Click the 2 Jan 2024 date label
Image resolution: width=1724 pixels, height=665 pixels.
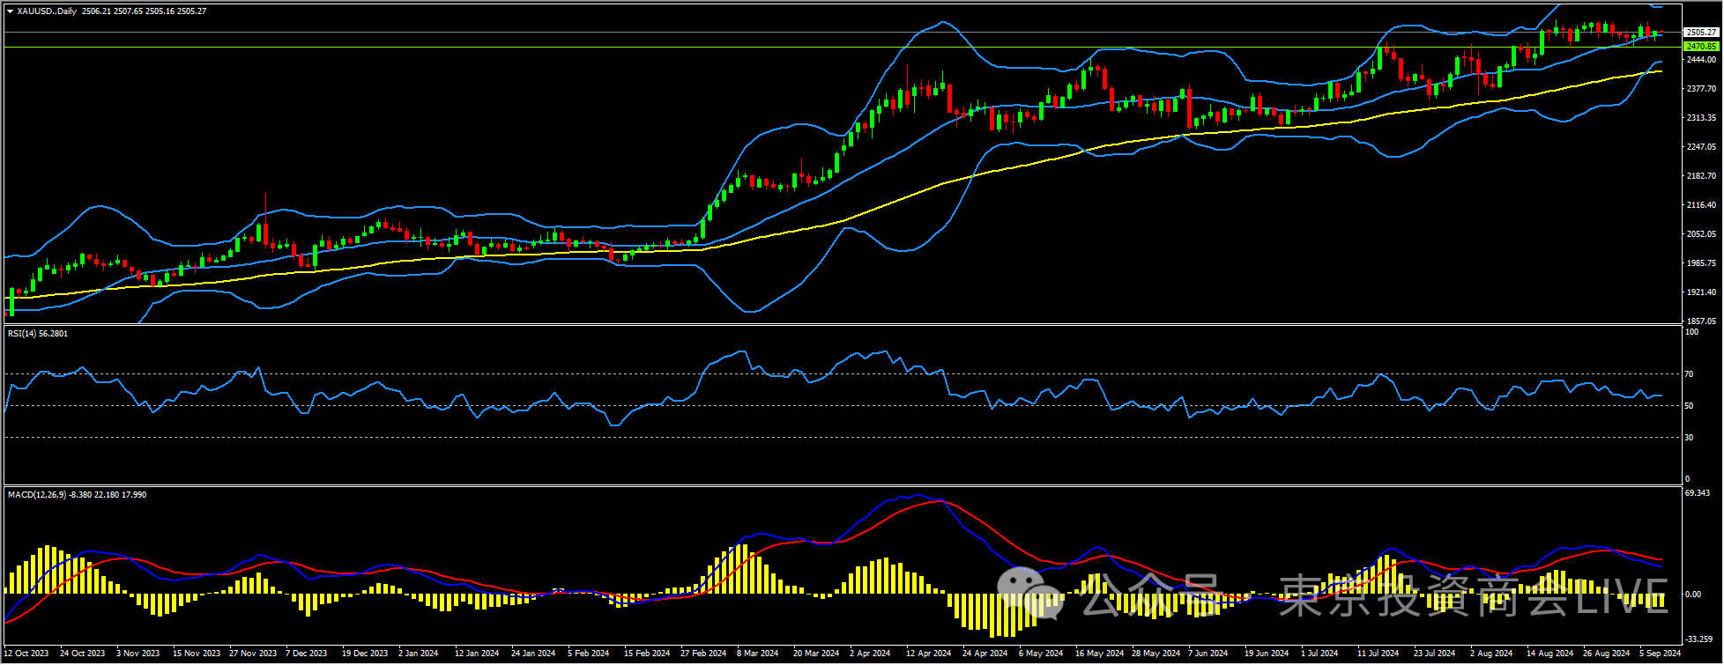[419, 654]
